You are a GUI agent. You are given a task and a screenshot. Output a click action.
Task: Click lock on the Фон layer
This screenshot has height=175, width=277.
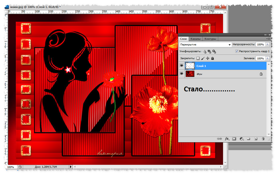261,74
